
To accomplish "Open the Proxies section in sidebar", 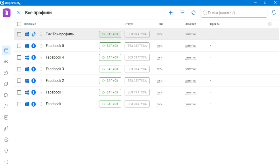I will tap(6, 62).
